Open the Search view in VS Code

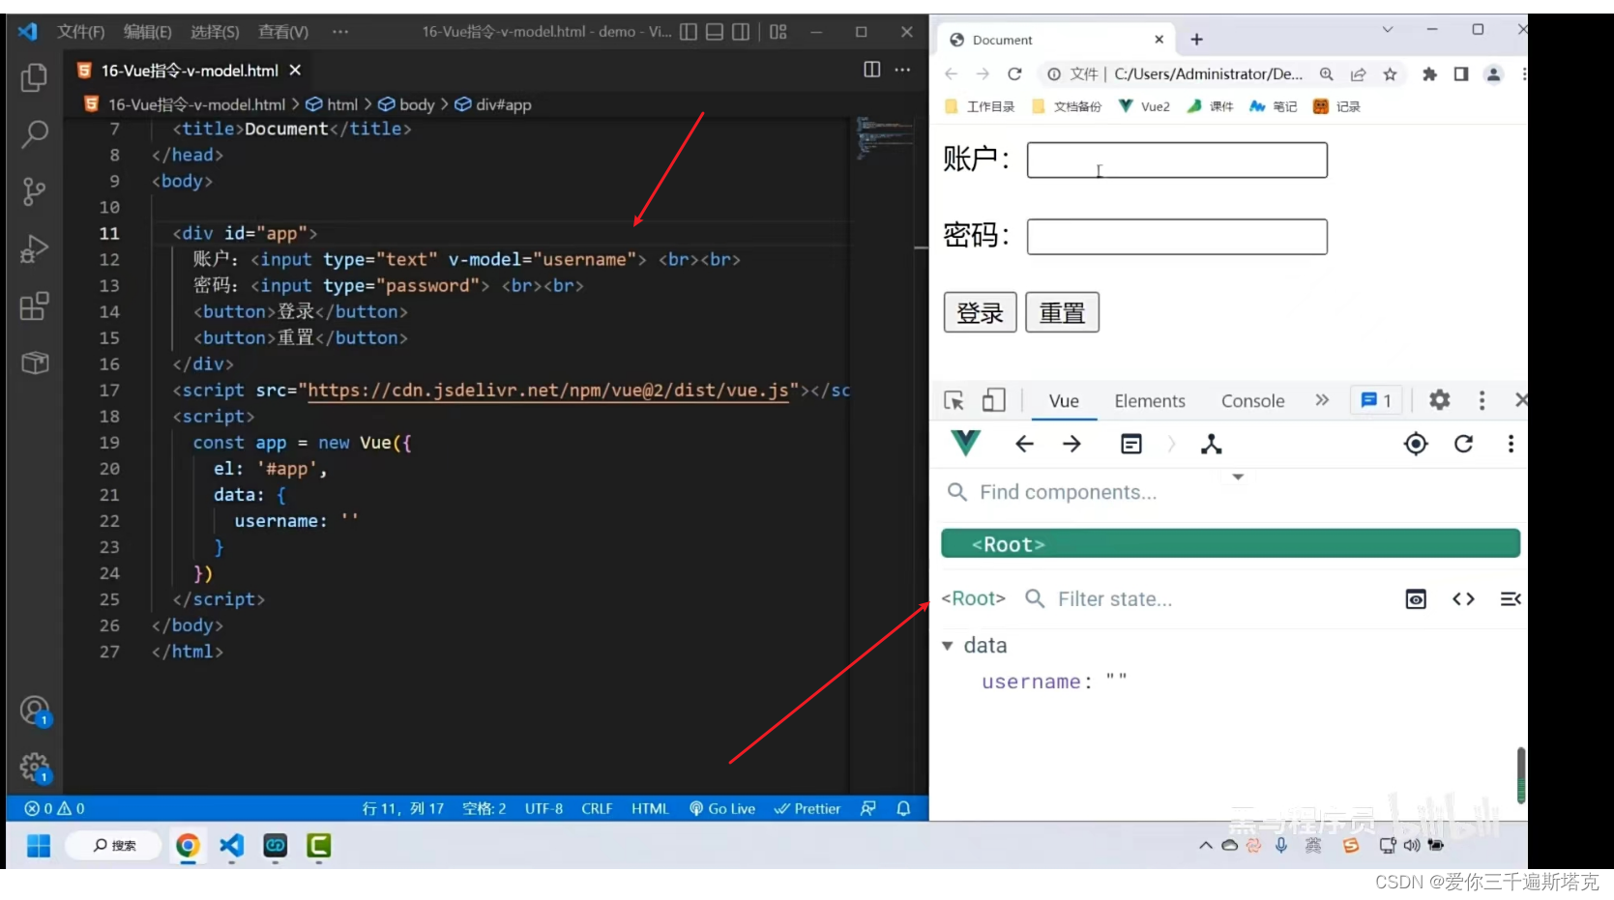34,135
